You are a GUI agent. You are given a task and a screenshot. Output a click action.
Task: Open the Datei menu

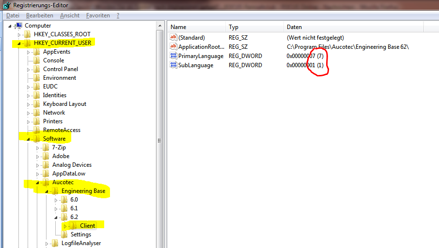tap(13, 15)
